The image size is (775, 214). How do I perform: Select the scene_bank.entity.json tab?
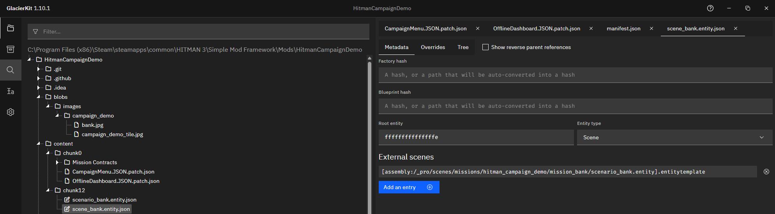696,28
